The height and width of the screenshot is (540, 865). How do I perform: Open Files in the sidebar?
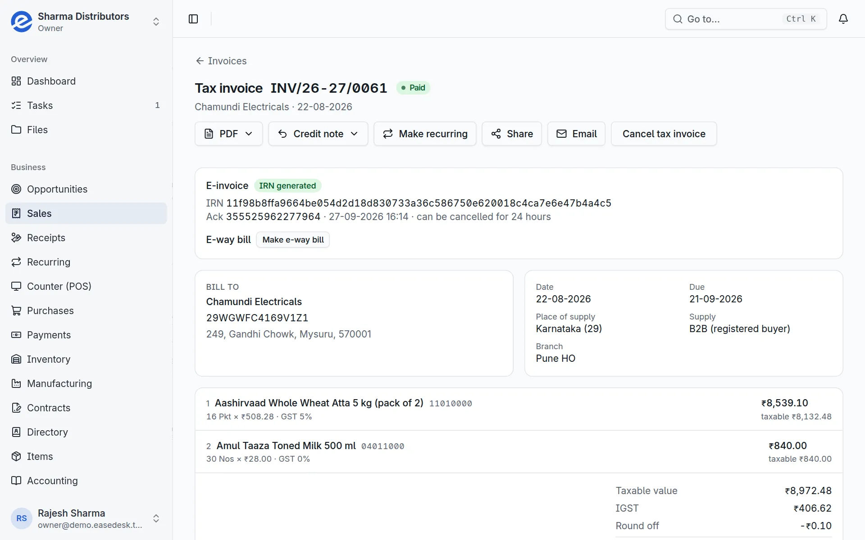[x=86, y=130]
